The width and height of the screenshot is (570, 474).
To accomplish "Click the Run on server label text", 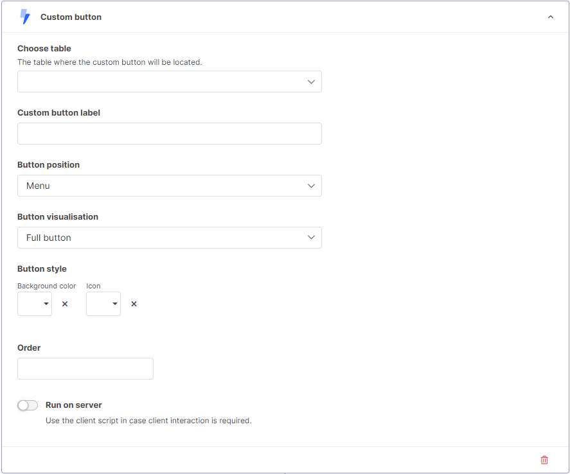I will [74, 405].
